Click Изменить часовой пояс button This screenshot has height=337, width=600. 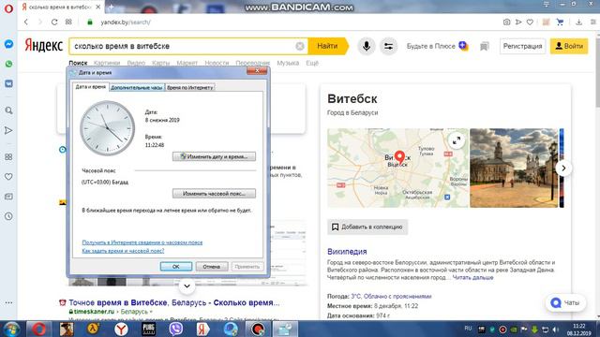[214, 194]
